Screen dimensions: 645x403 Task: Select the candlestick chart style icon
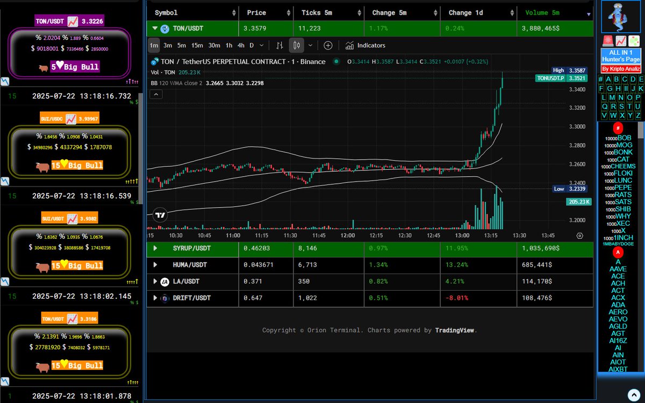tap(297, 46)
